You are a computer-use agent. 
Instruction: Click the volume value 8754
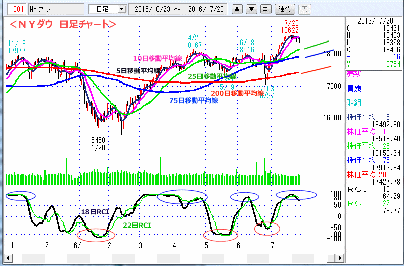(393, 64)
